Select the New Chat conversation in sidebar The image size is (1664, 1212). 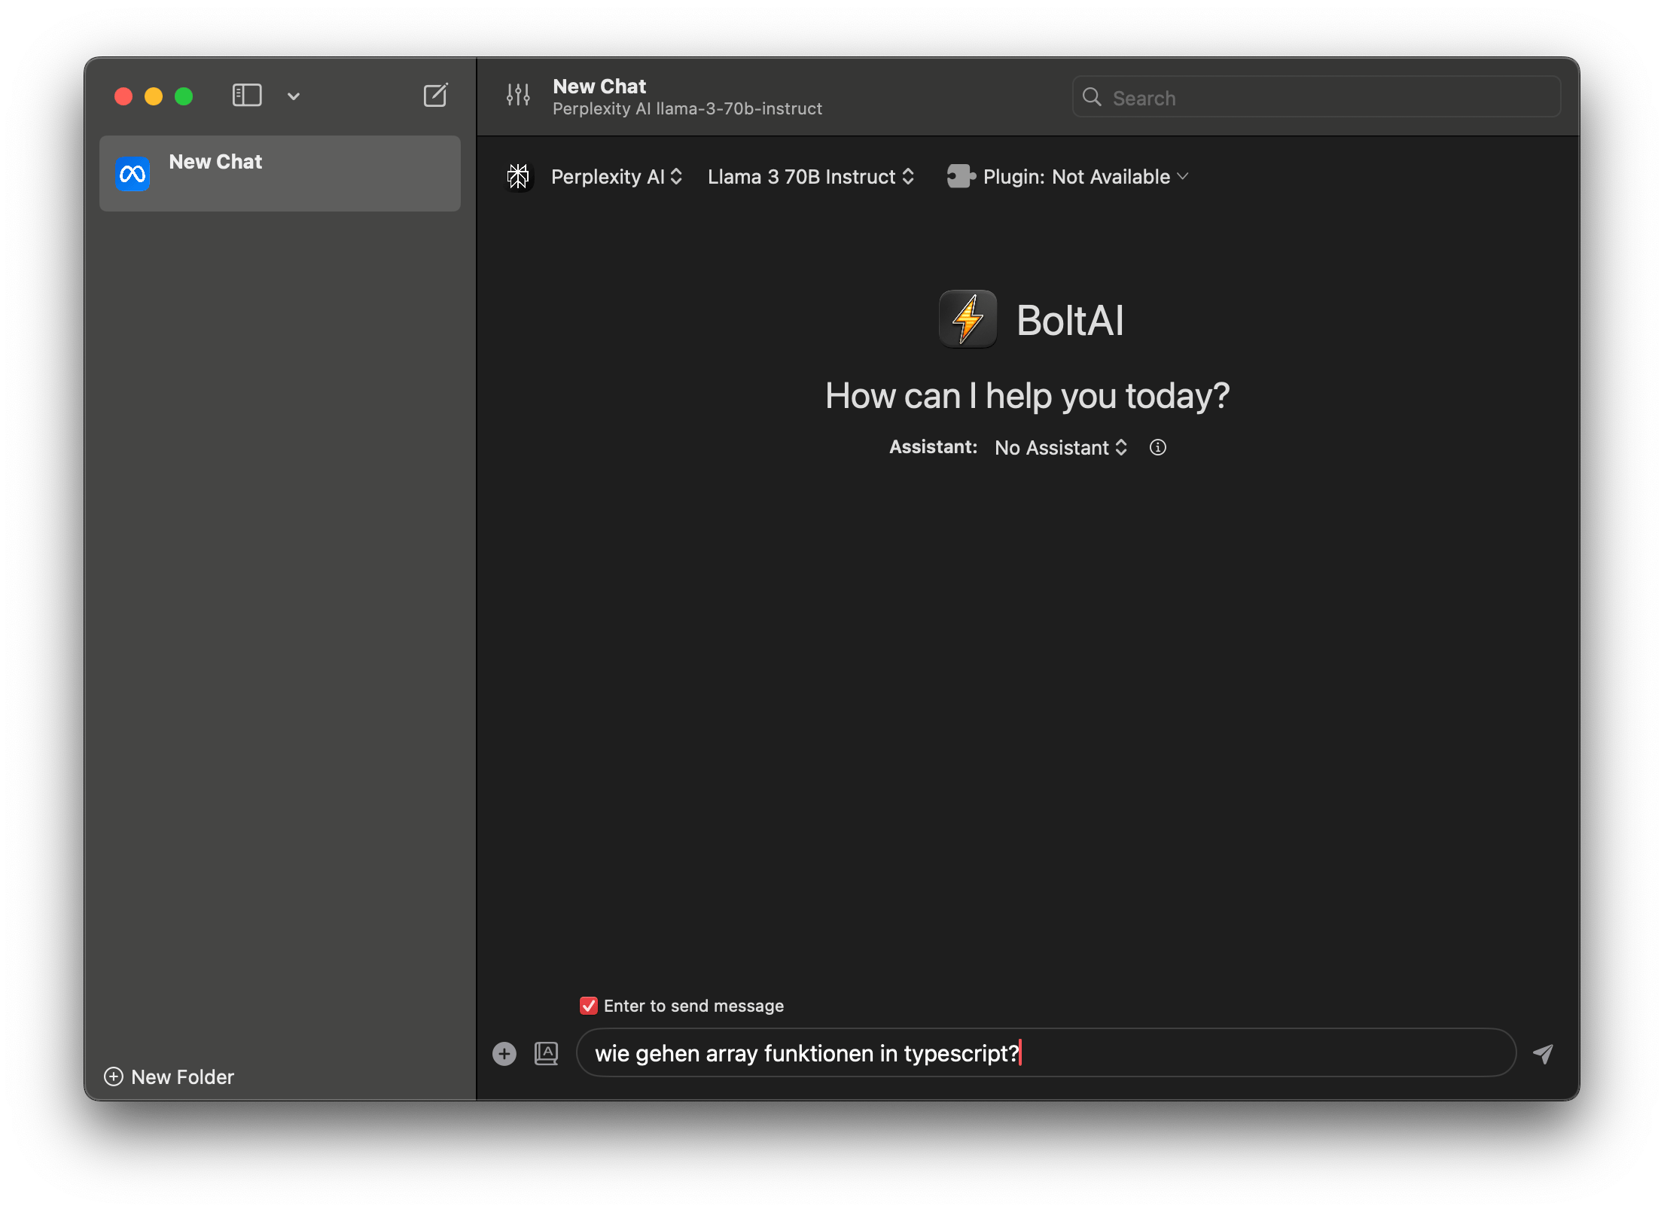click(x=280, y=174)
